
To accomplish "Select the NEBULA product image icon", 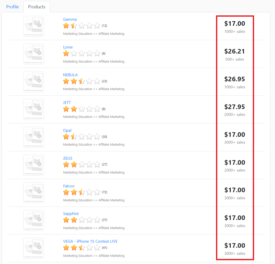I will (x=33, y=82).
